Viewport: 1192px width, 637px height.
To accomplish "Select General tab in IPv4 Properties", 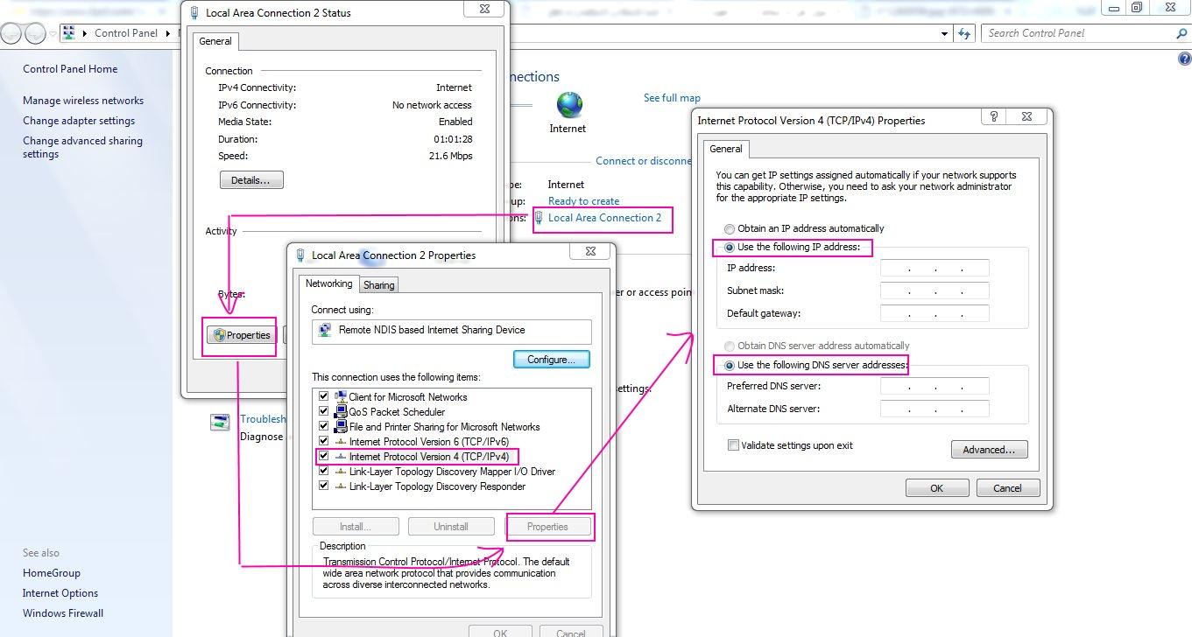I will point(726,149).
